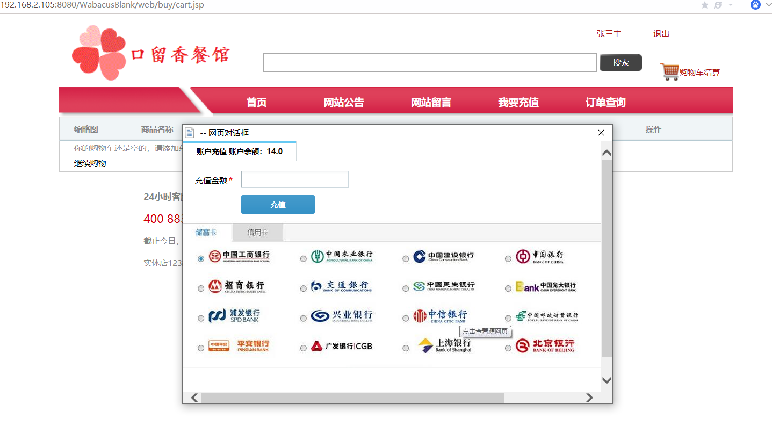Click the 中国农业银行 logo

[342, 256]
